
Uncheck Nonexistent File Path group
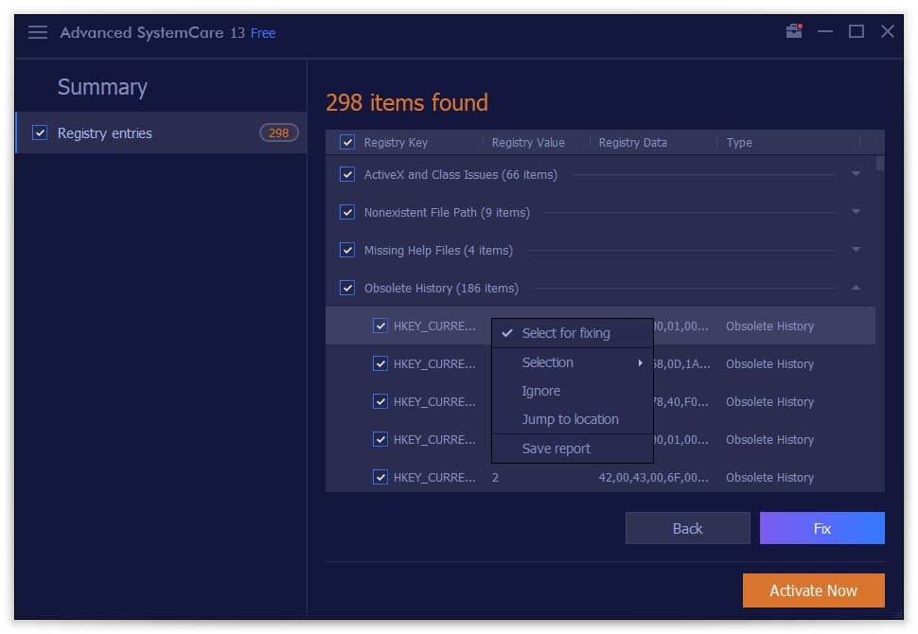[347, 213]
